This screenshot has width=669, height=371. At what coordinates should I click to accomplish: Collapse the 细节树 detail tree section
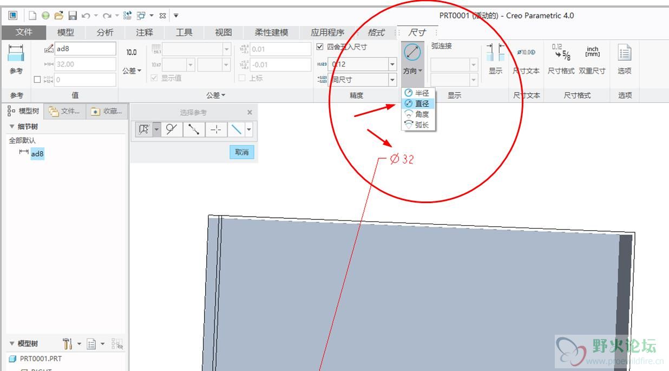[12, 127]
